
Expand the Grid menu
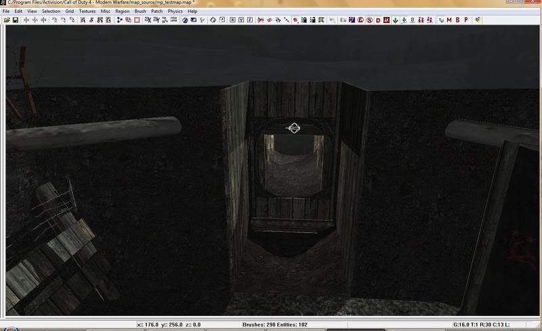(x=69, y=12)
